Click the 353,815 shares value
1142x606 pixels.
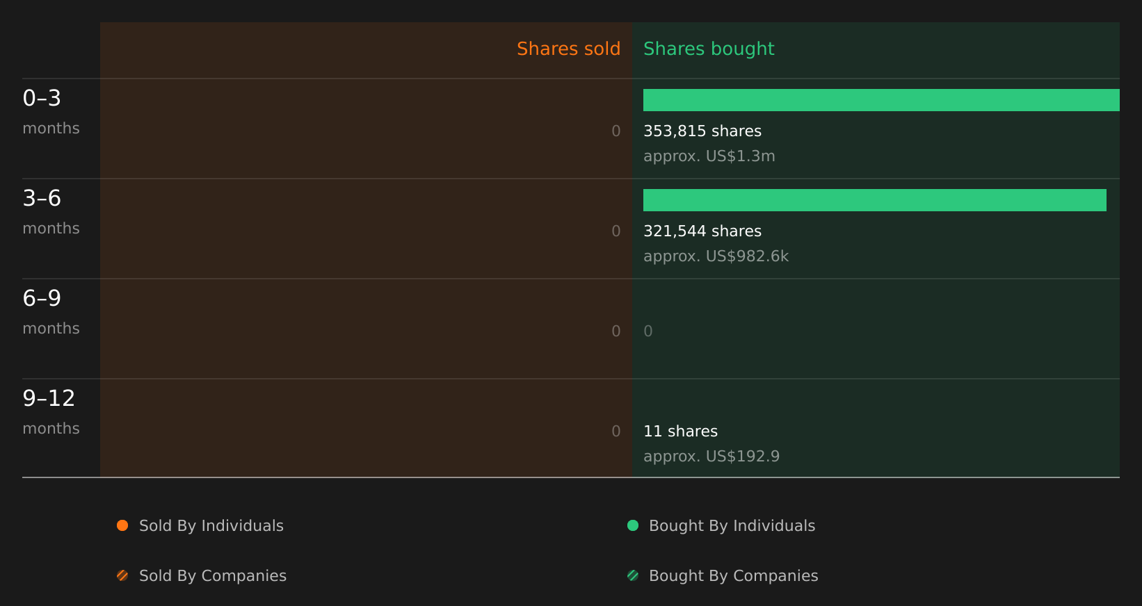click(x=702, y=131)
